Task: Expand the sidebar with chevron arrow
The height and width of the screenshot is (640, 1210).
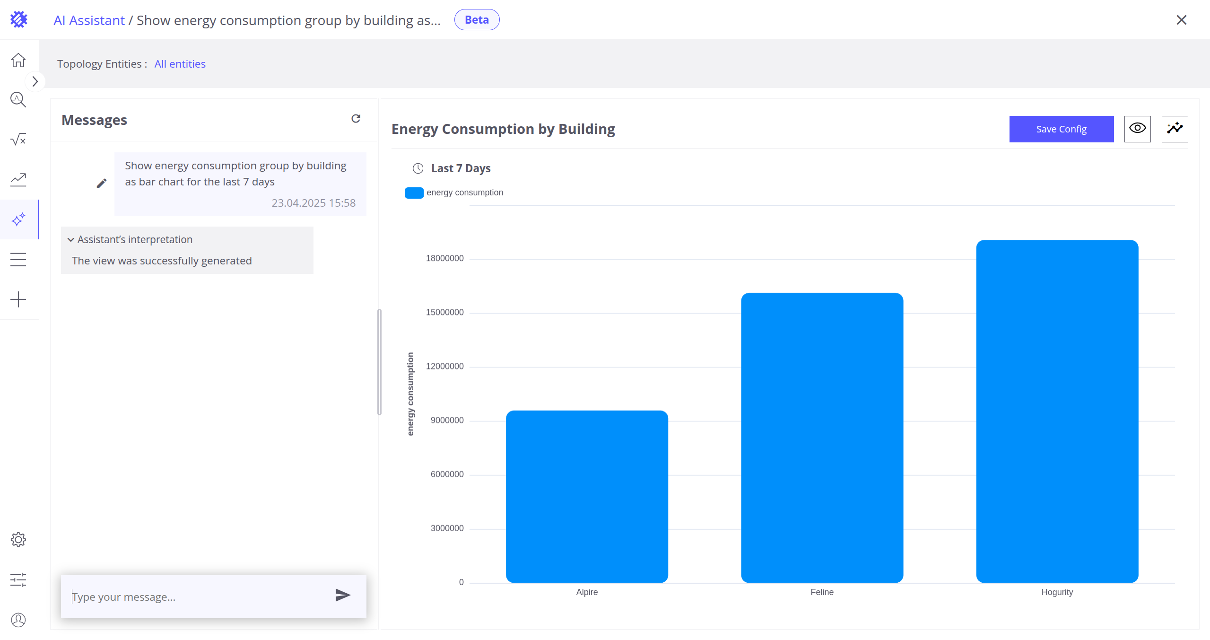Action: 35,81
